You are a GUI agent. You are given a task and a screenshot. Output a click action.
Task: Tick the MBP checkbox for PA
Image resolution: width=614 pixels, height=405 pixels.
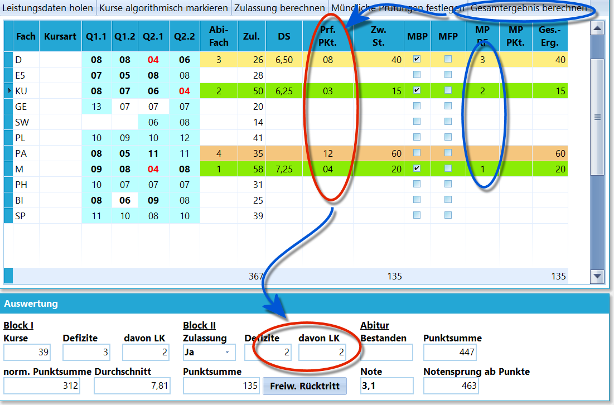[x=417, y=153]
